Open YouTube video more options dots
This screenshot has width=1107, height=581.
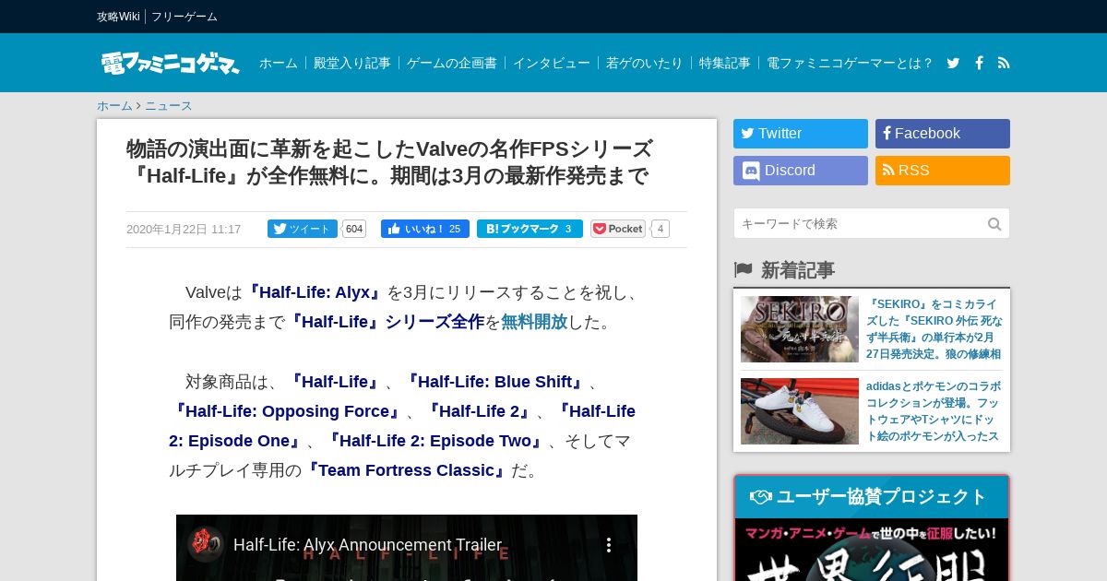pos(608,544)
